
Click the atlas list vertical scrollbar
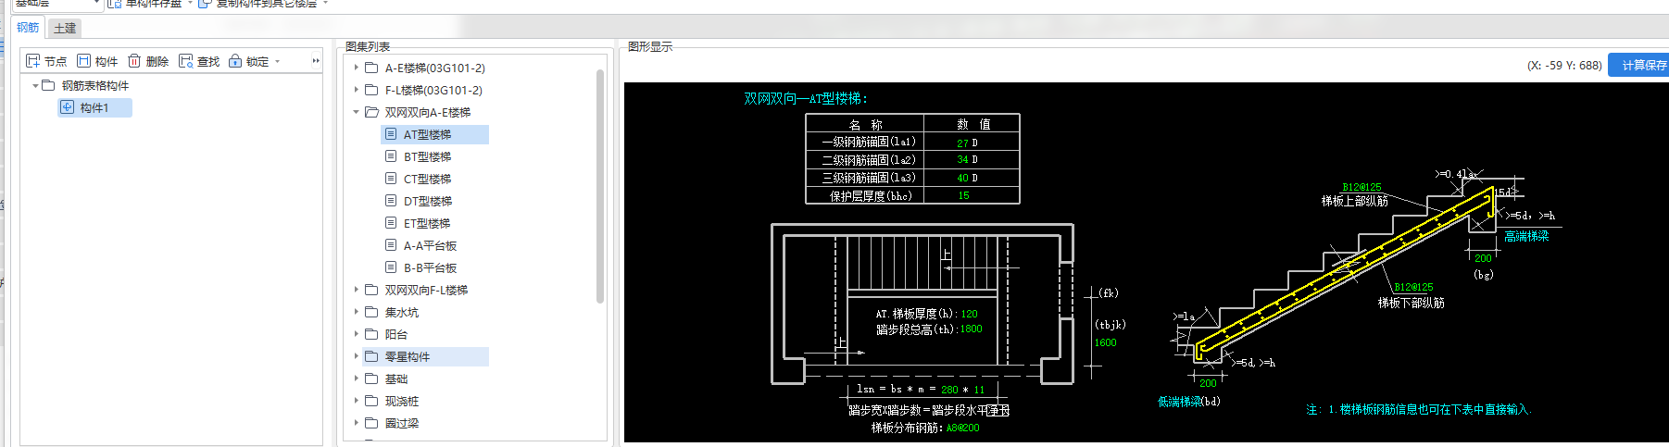pos(600,185)
